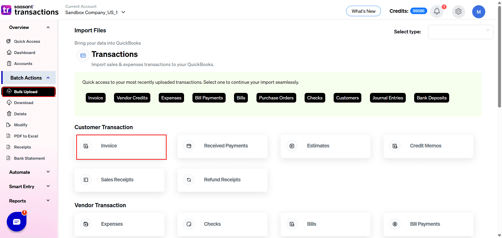Image resolution: width=502 pixels, height=238 pixels.
Task: Click the Delete trash icon
Action: pyautogui.click(x=9, y=114)
